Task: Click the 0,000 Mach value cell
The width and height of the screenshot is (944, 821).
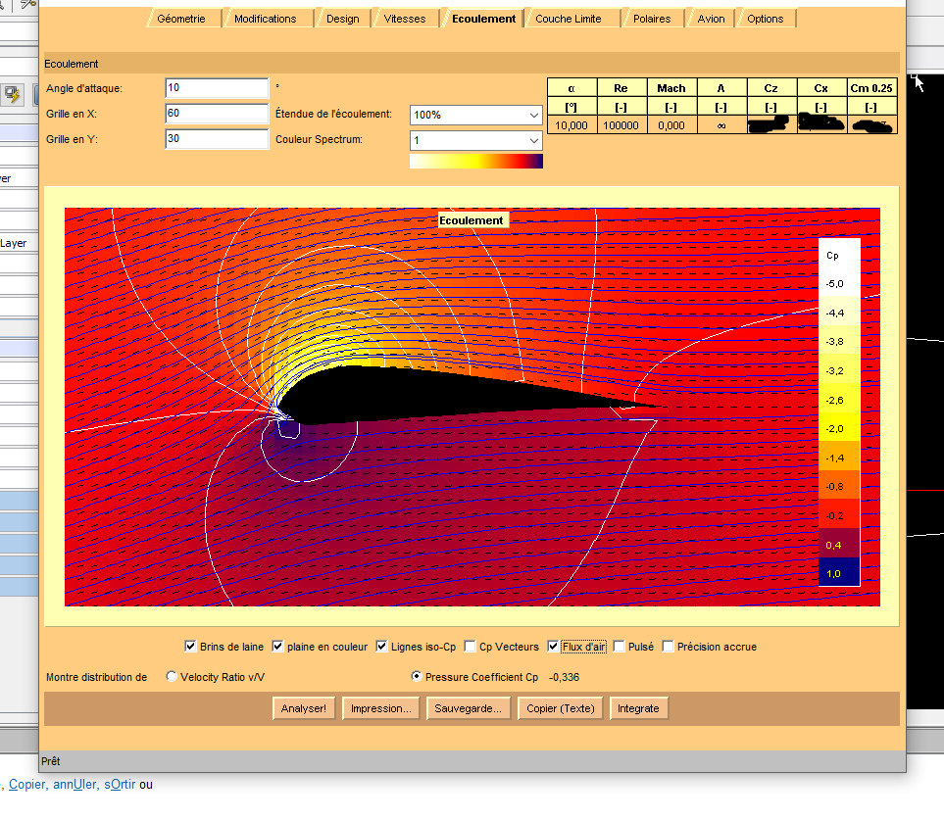Action: pyautogui.click(x=671, y=125)
